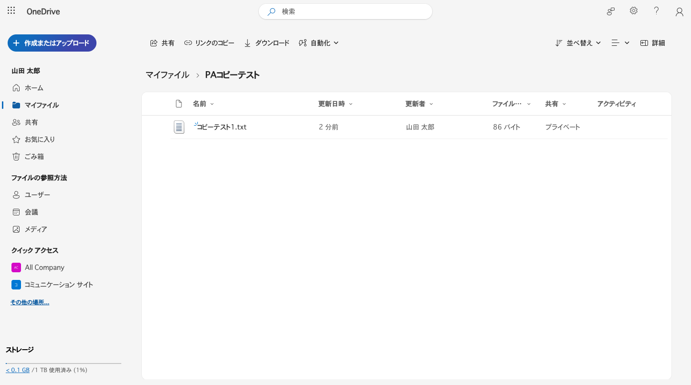The height and width of the screenshot is (385, 691).
Task: Click 山田 太郎 in the 更新者 column
Action: pyautogui.click(x=420, y=127)
